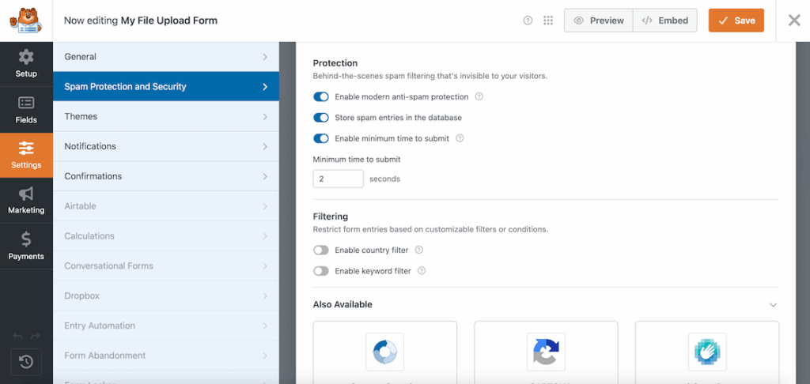Expand the Dropbox chevron

[264, 296]
